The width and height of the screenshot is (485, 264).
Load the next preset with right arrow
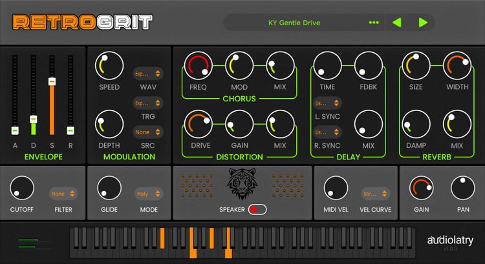pyautogui.click(x=423, y=23)
